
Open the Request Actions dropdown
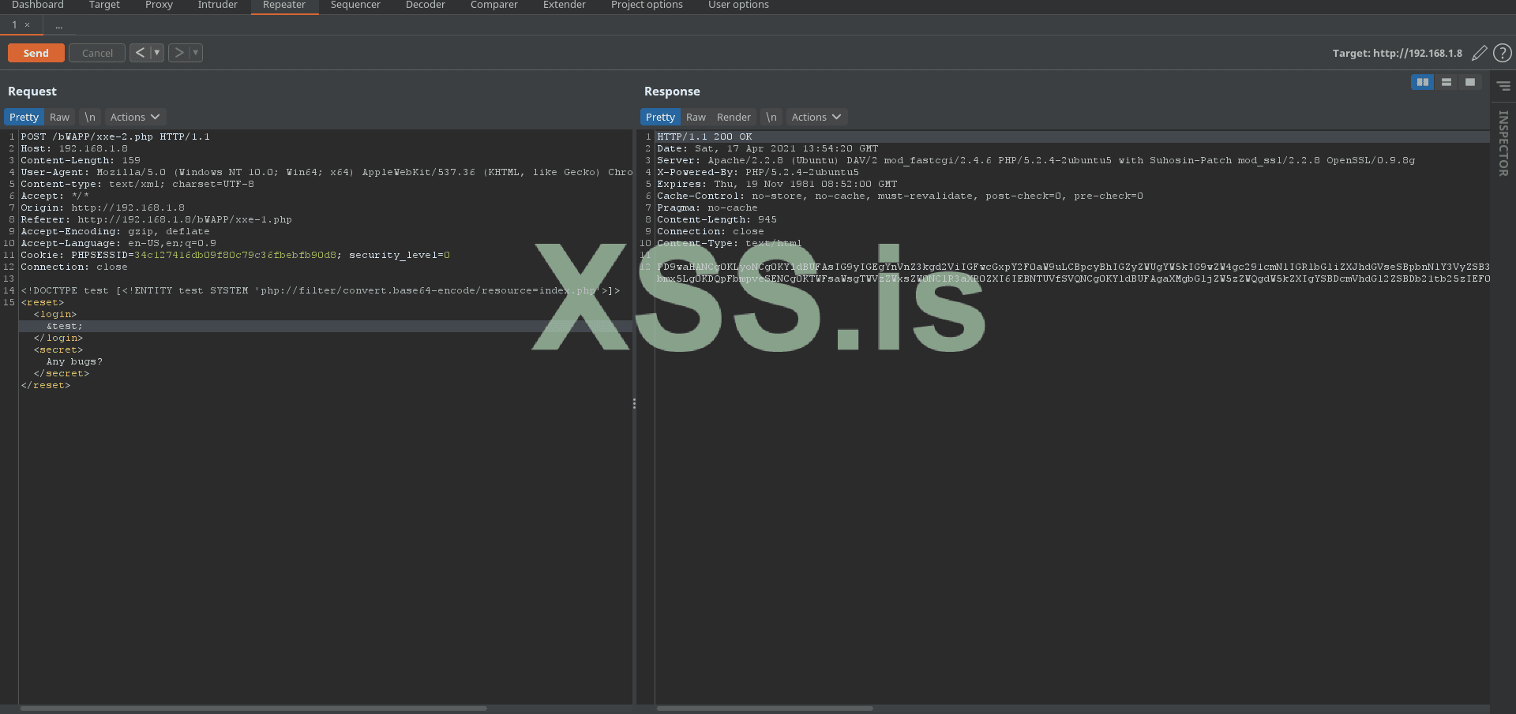tap(135, 117)
